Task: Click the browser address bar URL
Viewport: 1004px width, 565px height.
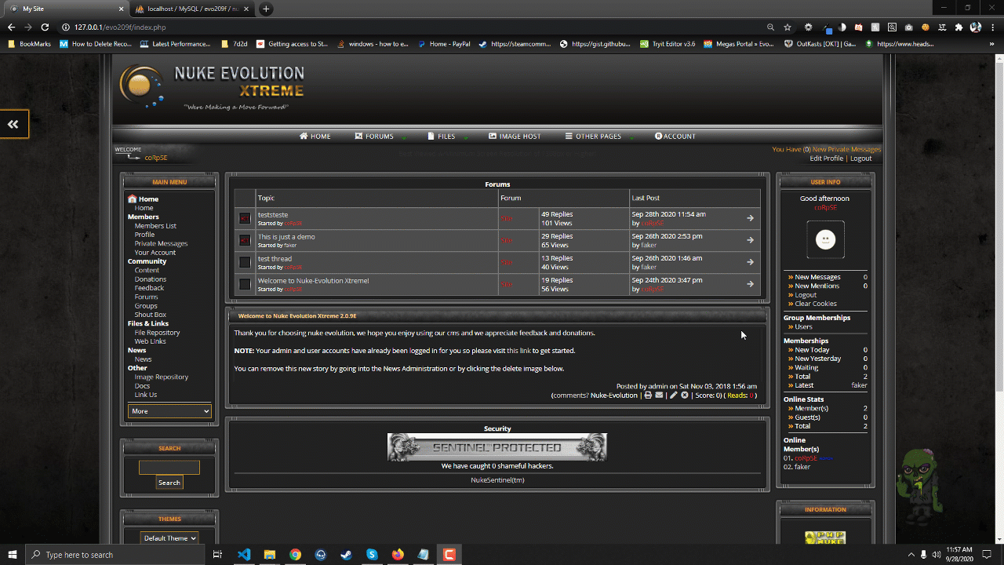Action: (x=120, y=27)
